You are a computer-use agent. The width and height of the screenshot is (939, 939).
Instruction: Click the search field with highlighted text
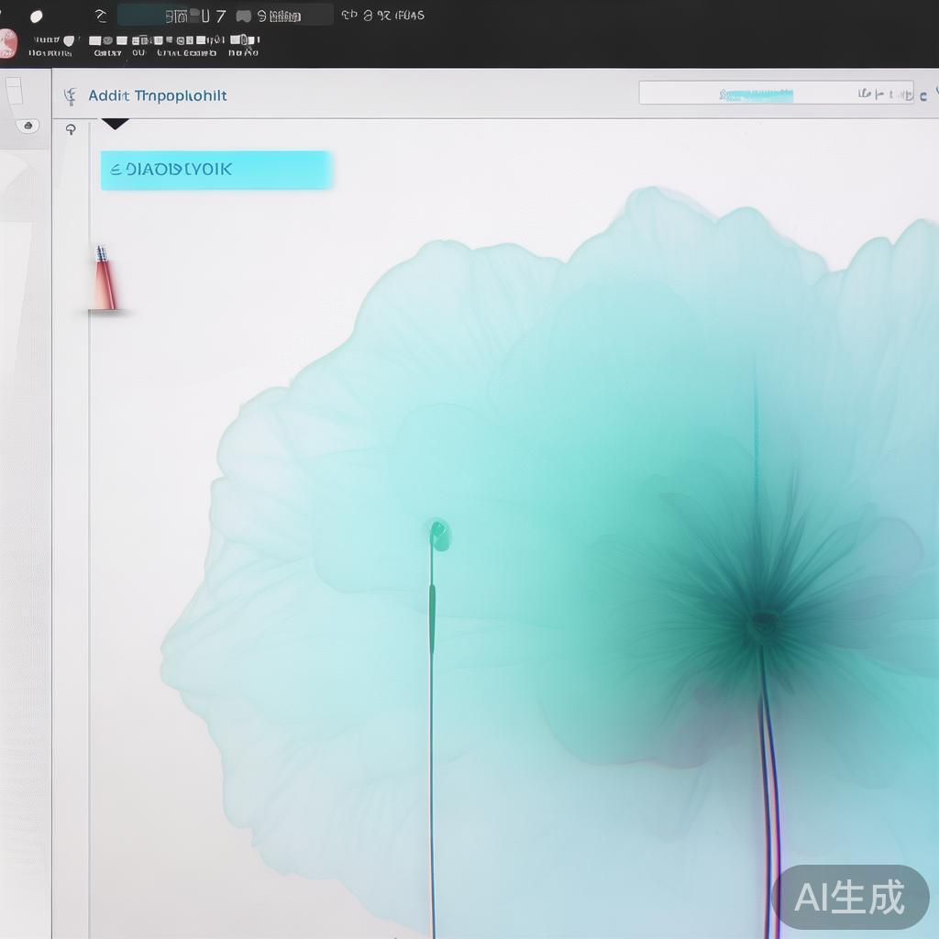tap(776, 93)
